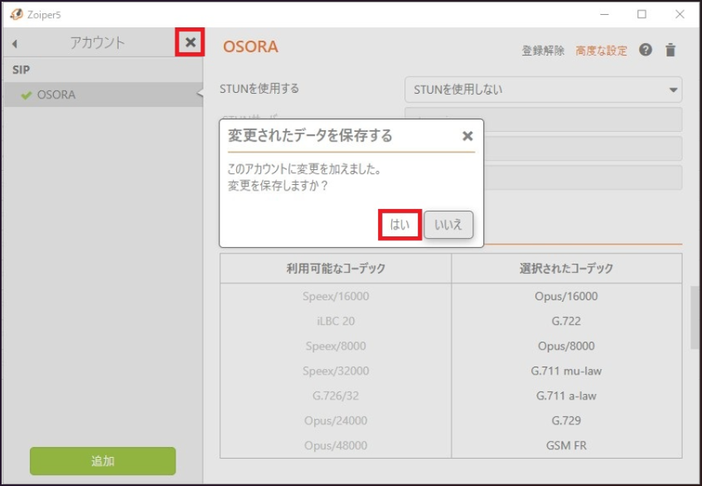
Task: Click the Zoiper5 app icon in title bar
Action: point(16,14)
